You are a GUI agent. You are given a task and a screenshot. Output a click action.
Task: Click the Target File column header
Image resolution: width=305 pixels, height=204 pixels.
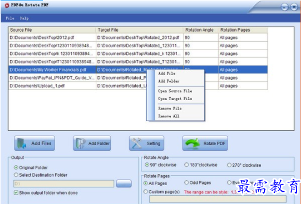pyautogui.click(x=140, y=30)
